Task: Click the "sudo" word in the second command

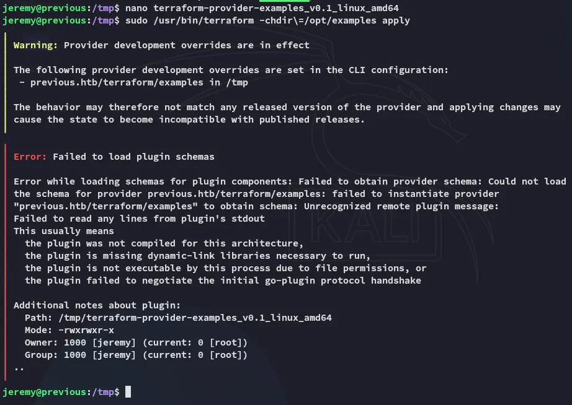Action: [x=136, y=20]
